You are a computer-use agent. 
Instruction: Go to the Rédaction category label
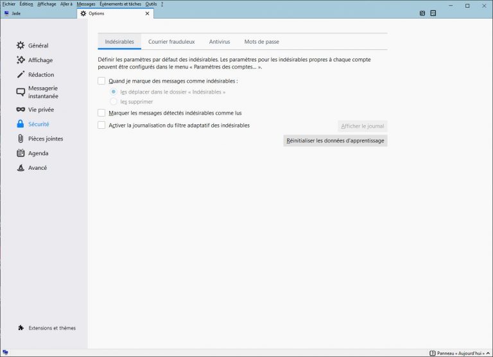click(x=41, y=75)
